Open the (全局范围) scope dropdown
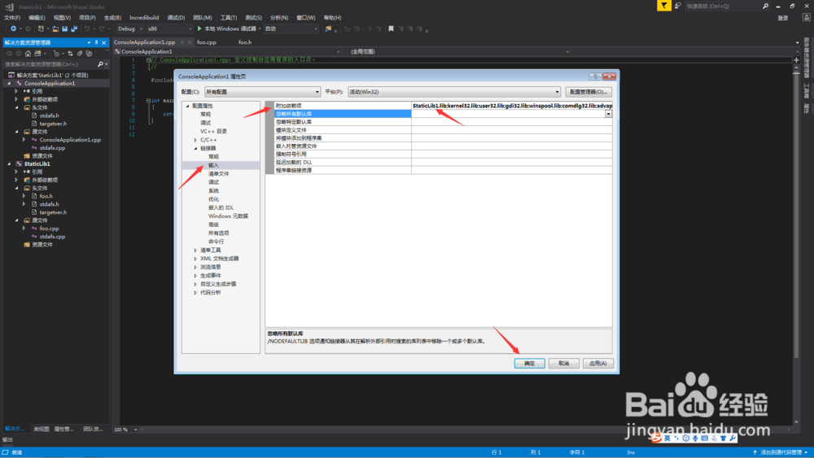The height and width of the screenshot is (458, 814). (x=459, y=52)
